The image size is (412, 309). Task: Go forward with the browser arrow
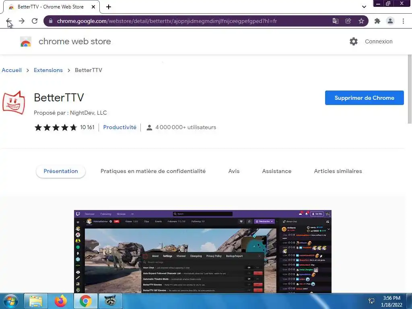[x=22, y=21]
